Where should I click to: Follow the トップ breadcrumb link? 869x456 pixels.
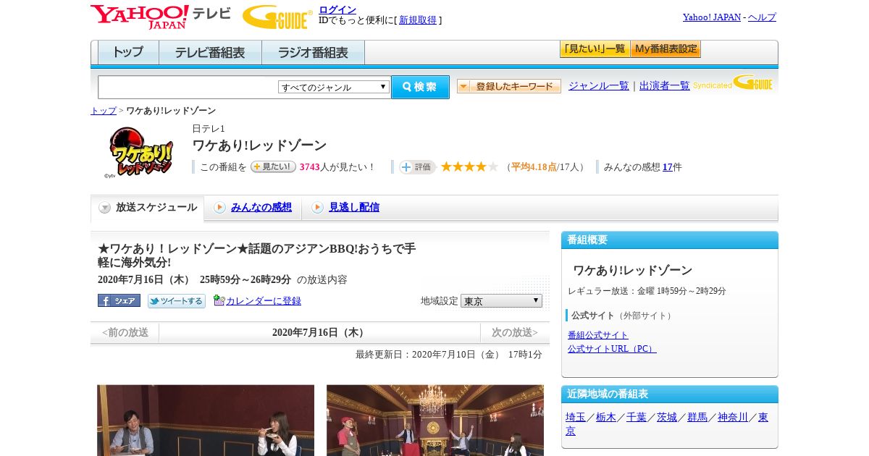[104, 111]
